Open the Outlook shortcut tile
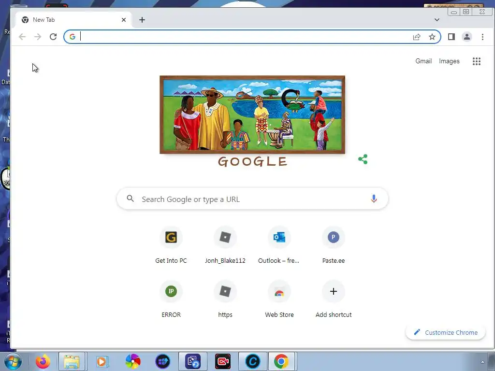 [279, 245]
